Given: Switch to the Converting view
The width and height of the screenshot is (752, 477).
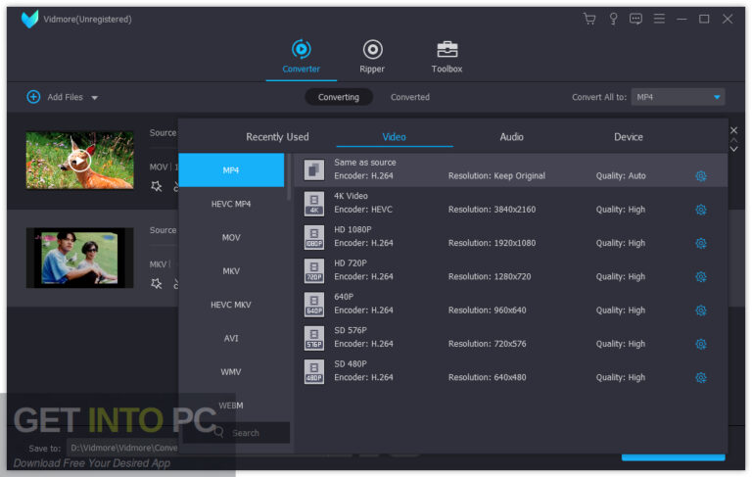Looking at the screenshot, I should 339,97.
